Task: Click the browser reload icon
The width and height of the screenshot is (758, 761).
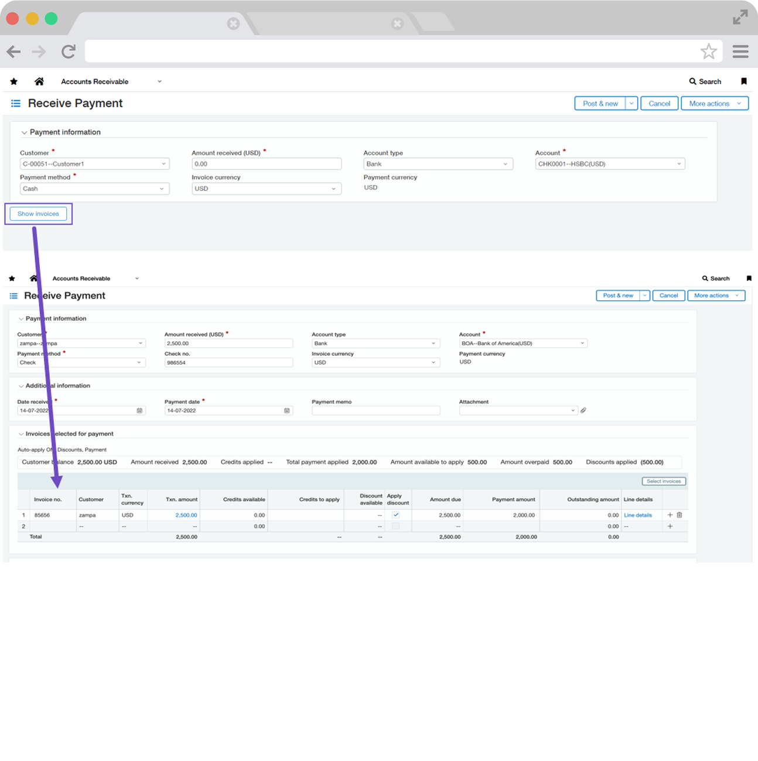Action: [69, 52]
